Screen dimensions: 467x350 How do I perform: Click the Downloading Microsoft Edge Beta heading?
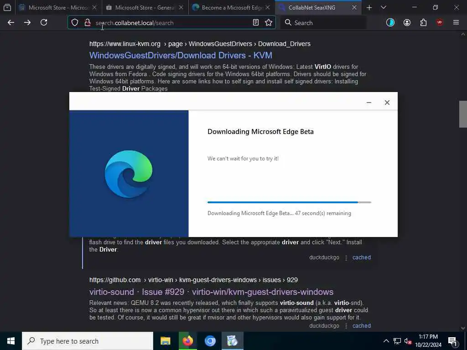(260, 132)
